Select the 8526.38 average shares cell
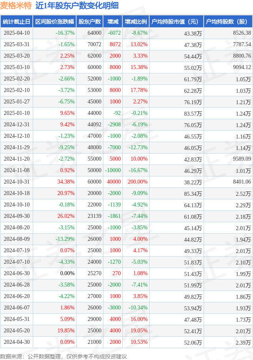The image size is (253, 360). 242,33
